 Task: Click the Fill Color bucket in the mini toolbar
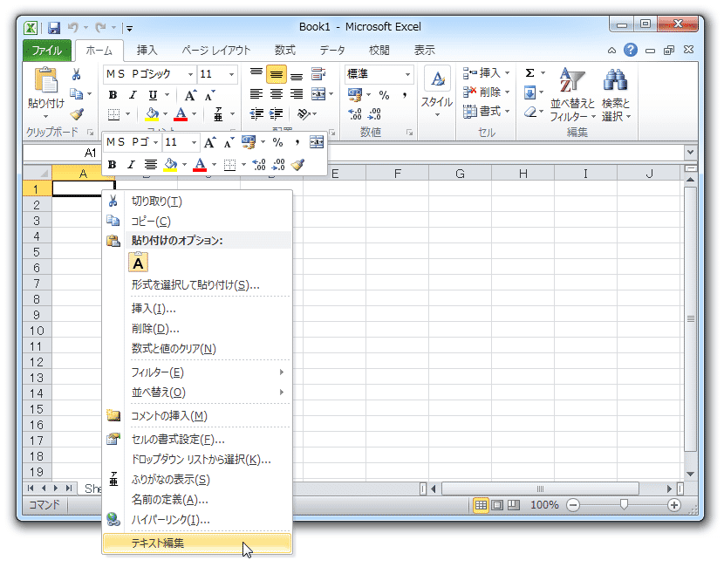coord(170,164)
